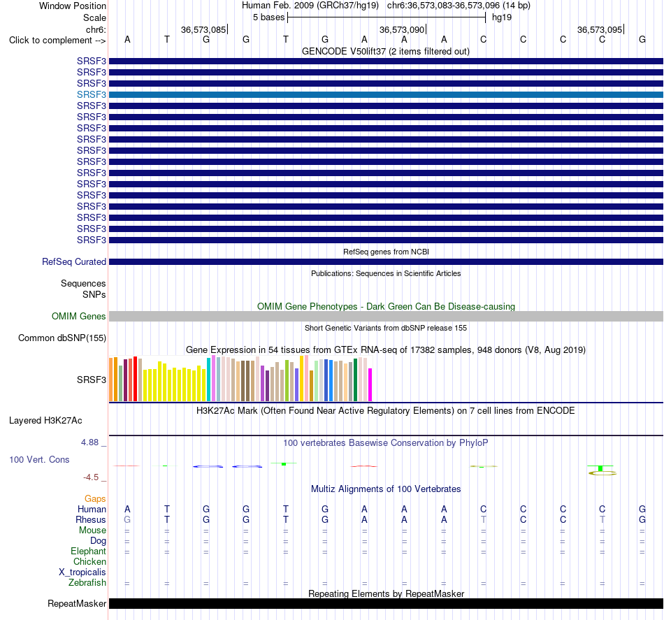
Task: Click the Window Position label
Action: click(x=73, y=6)
